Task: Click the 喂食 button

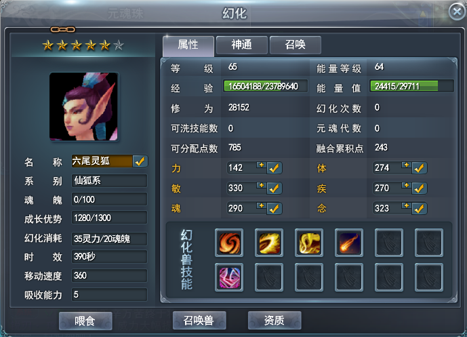Action: pyautogui.click(x=85, y=321)
